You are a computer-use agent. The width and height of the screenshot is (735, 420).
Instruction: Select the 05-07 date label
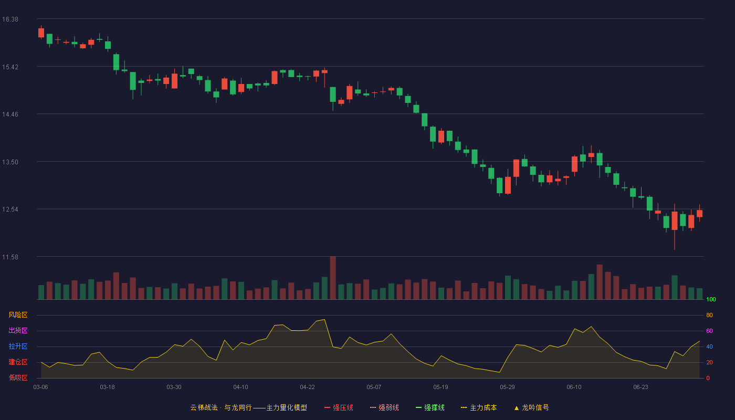click(x=374, y=387)
